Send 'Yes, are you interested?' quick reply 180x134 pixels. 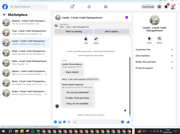(x=77, y=92)
